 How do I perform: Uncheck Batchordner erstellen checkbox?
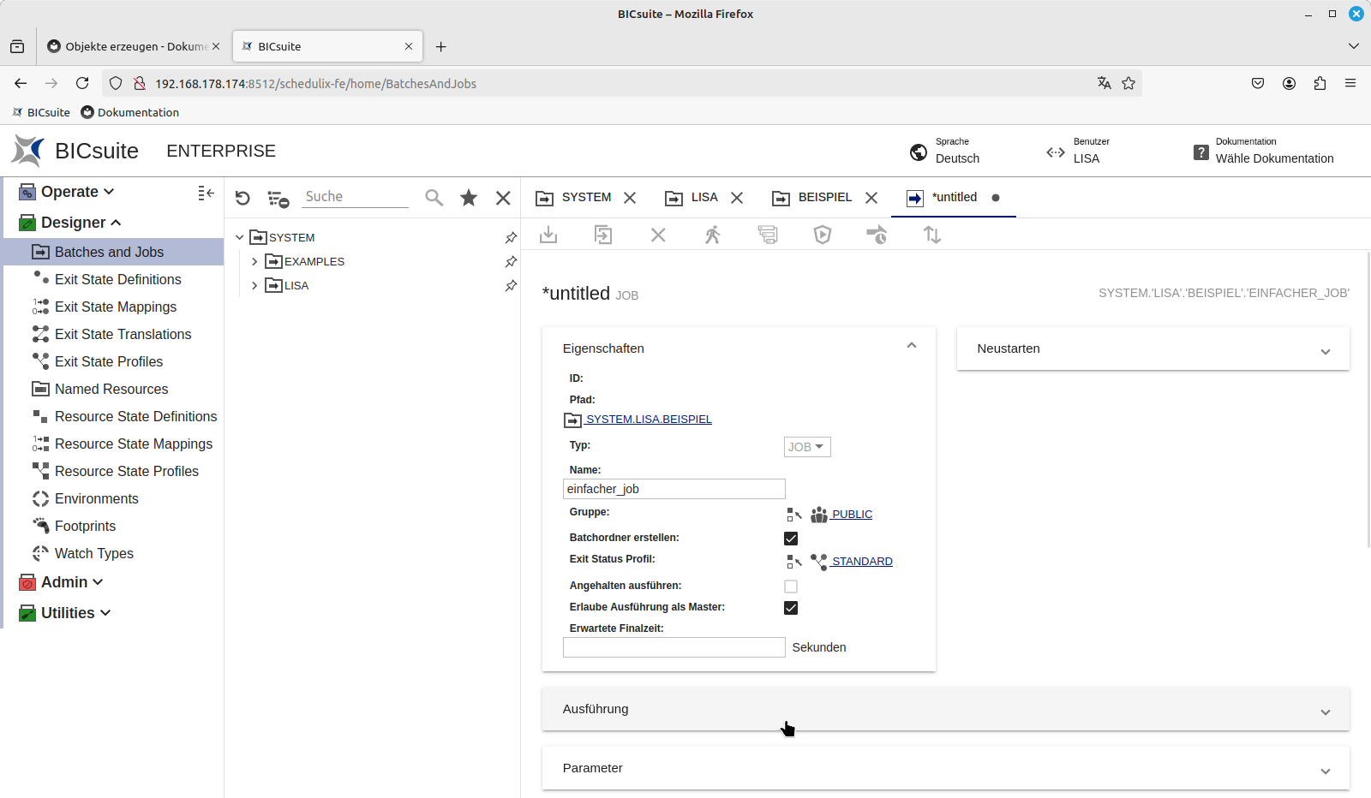tap(791, 539)
